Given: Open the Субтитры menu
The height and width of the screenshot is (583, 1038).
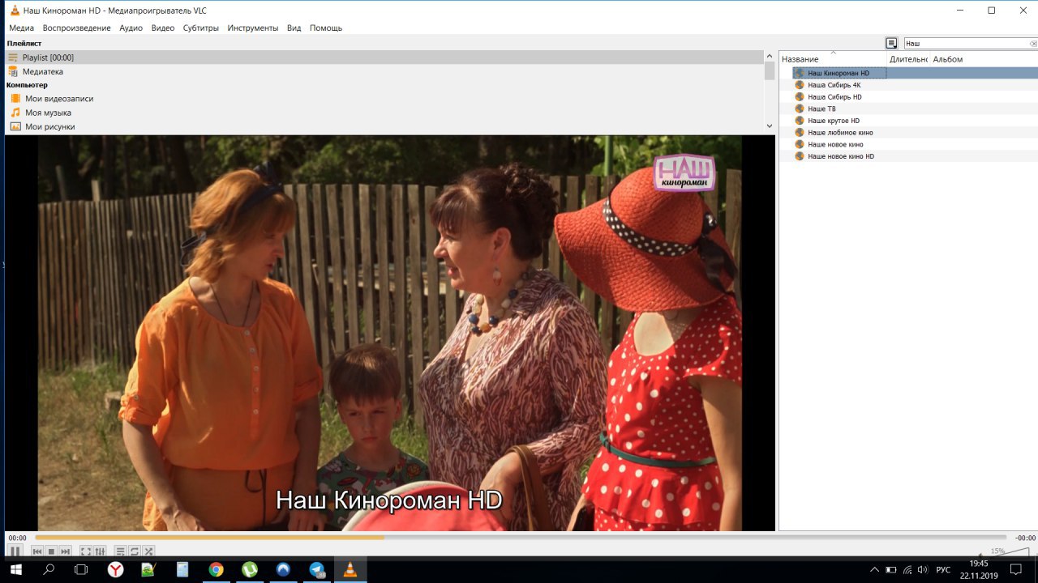Looking at the screenshot, I should [201, 28].
